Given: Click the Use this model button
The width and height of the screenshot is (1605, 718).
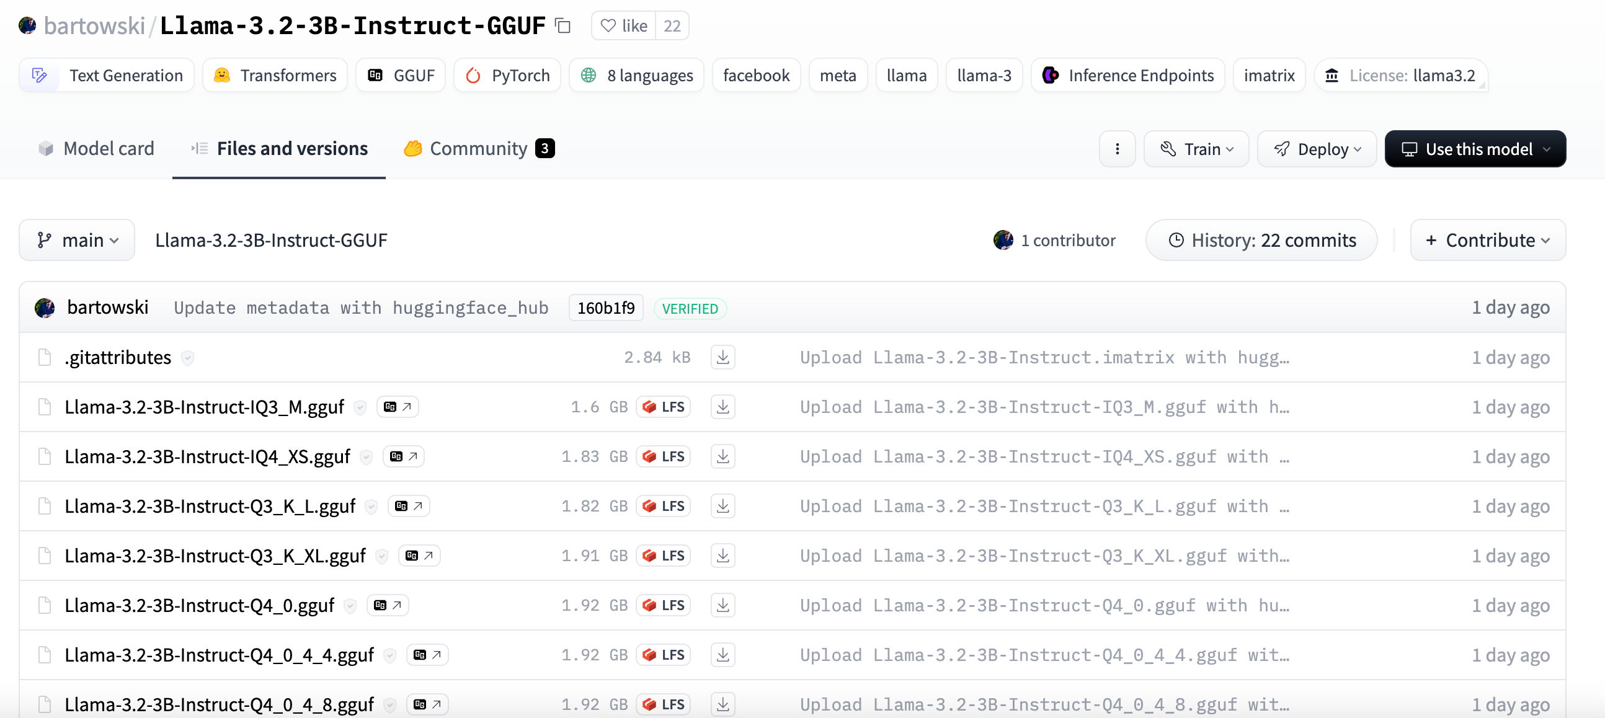Looking at the screenshot, I should click(x=1475, y=149).
